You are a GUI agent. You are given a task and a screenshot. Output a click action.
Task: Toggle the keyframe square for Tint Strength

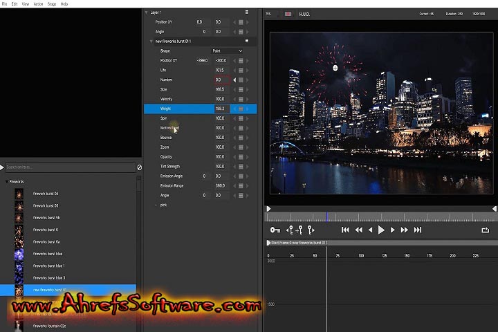point(241,167)
